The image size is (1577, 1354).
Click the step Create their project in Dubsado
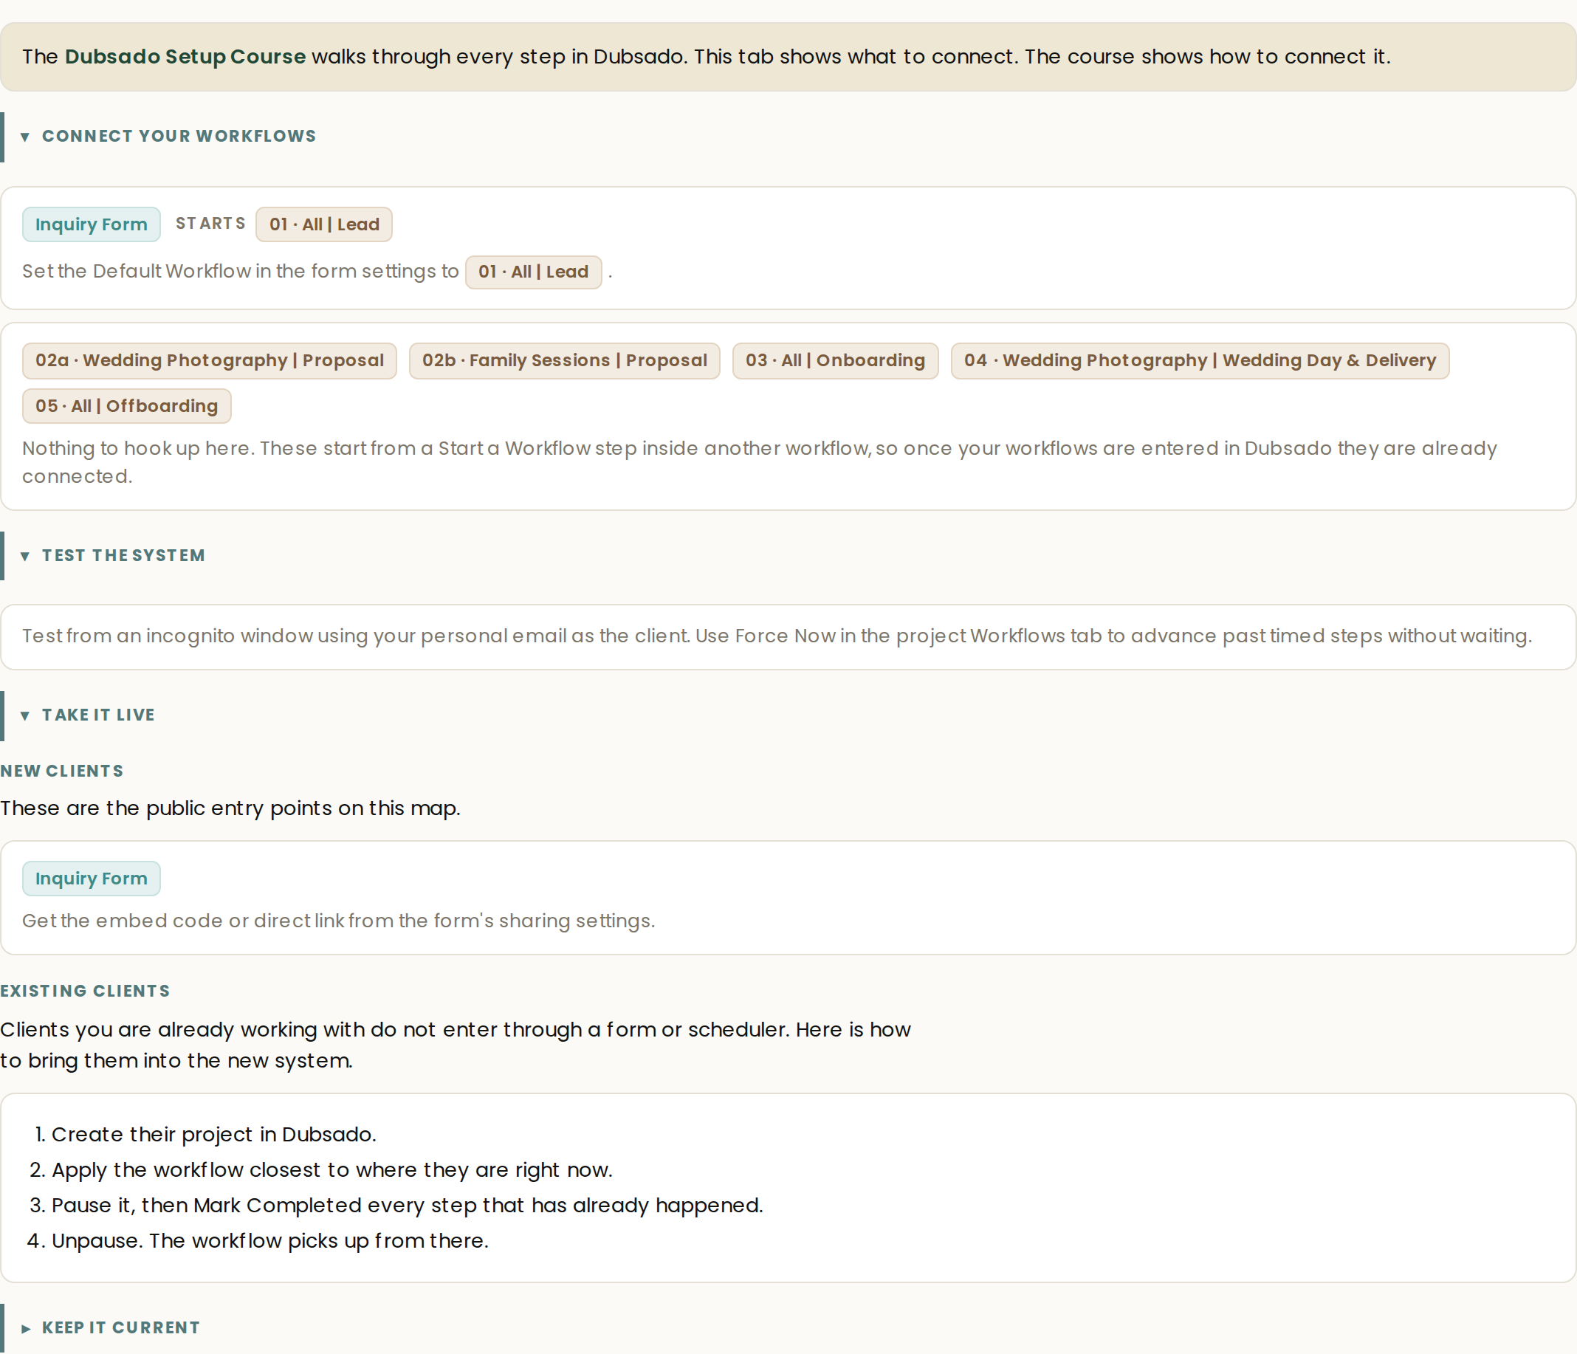pos(214,1134)
